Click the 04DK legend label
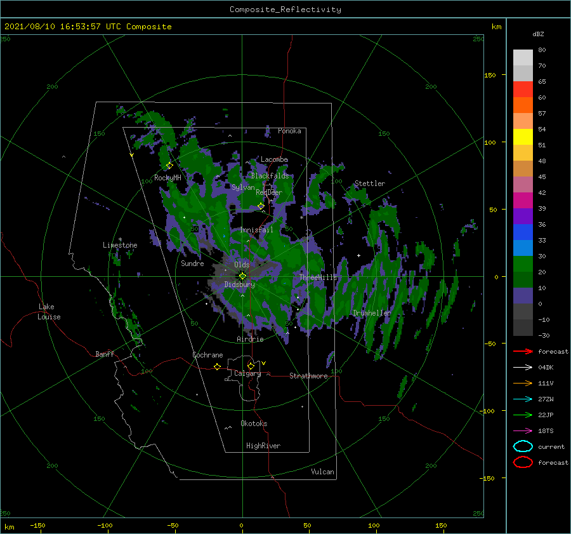The image size is (571, 534). 546,367
